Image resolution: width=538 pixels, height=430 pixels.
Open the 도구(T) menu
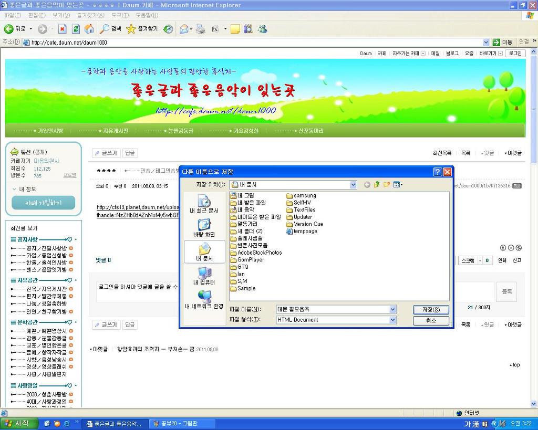click(120, 15)
